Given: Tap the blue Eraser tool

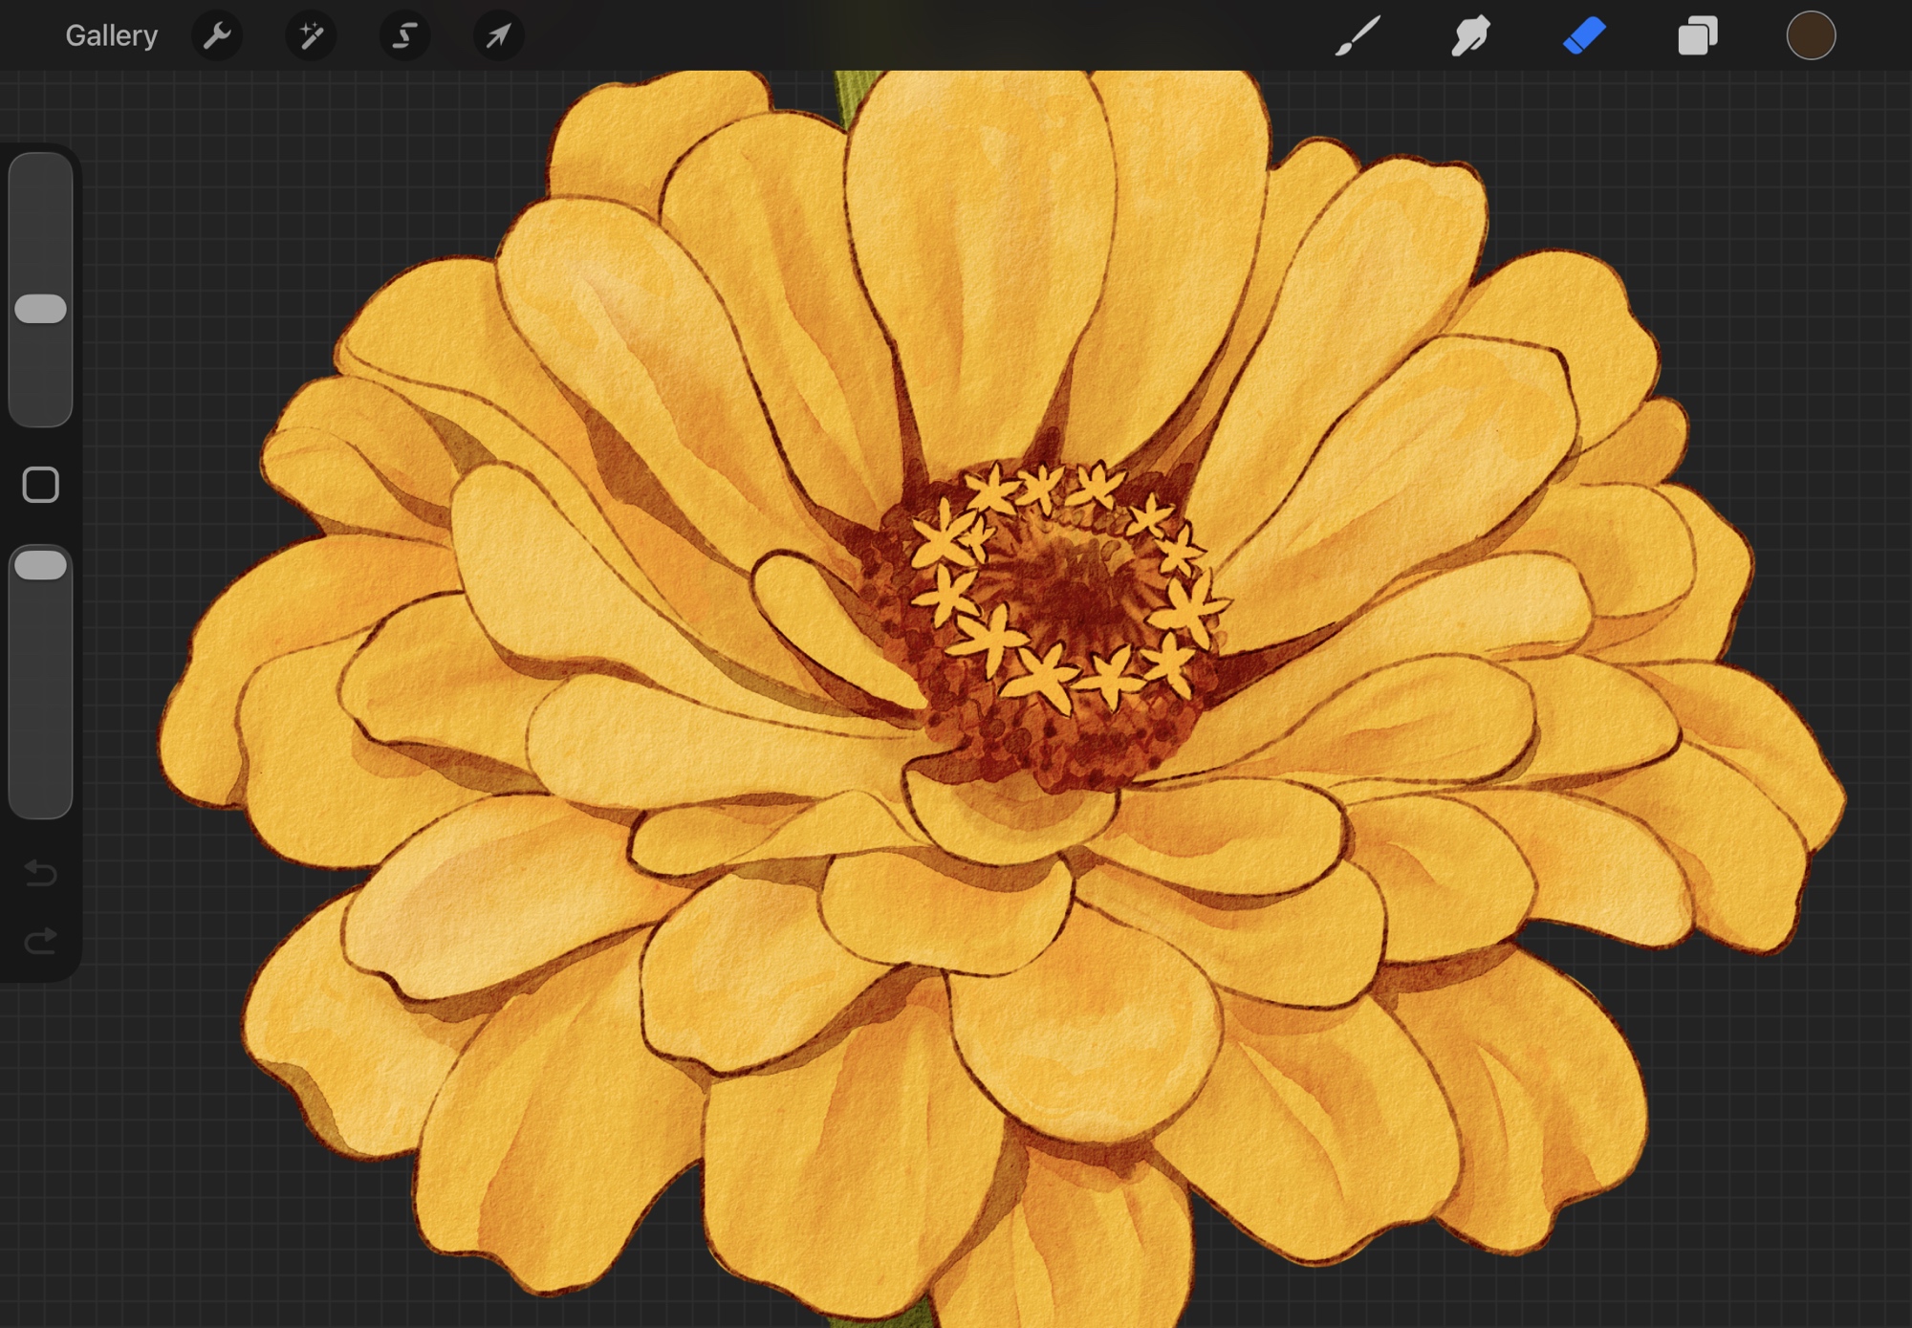Looking at the screenshot, I should click(x=1584, y=36).
